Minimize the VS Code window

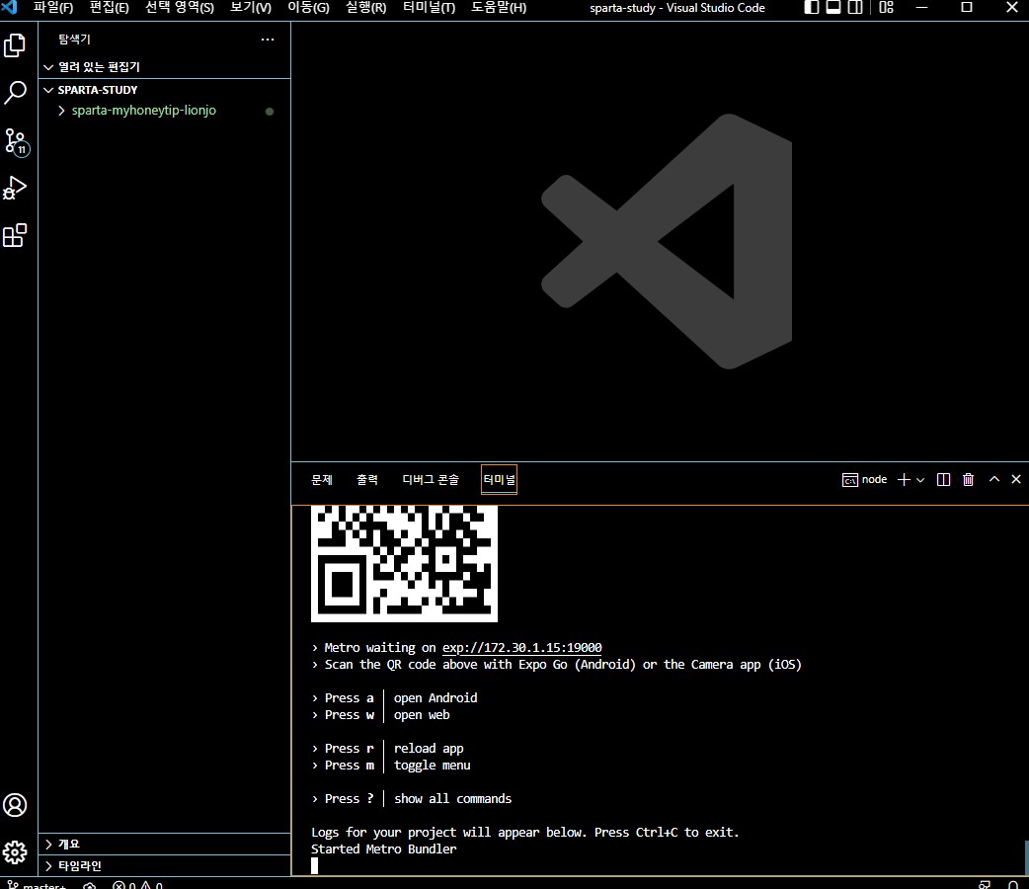click(x=921, y=7)
